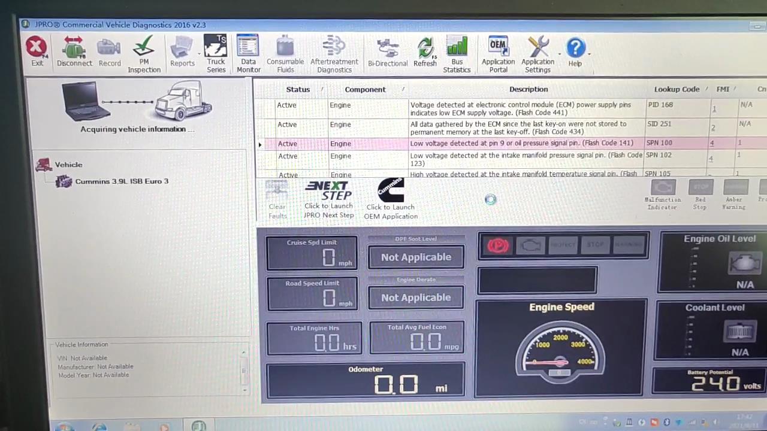Screen dimensions: 767x431
Task: Select Cummins 3.9L ISB Euro 3
Action: coord(122,181)
